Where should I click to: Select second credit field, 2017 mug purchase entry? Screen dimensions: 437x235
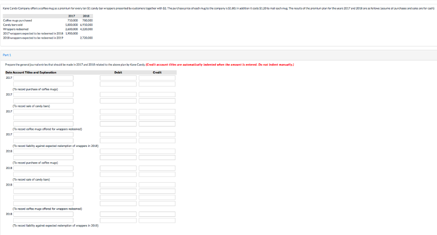click(x=157, y=84)
